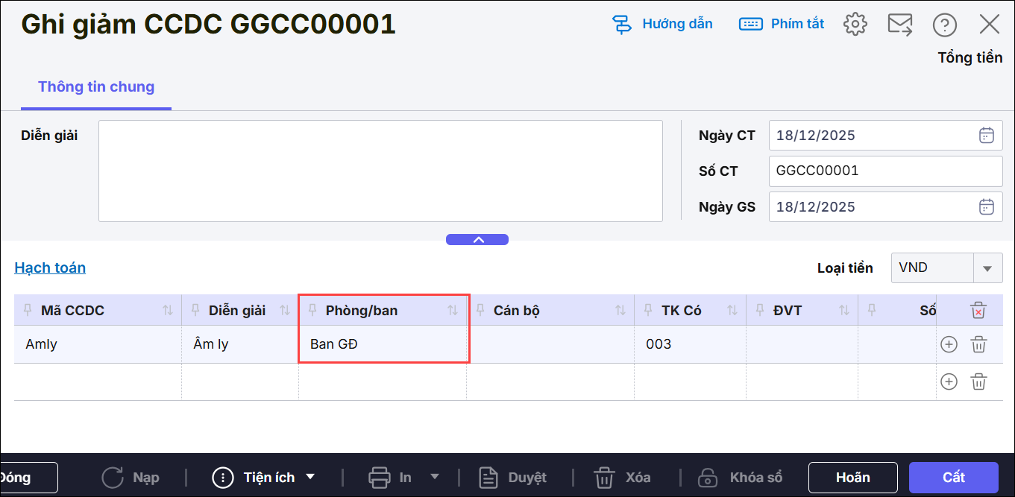This screenshot has width=1015, height=497.
Task: Click the Hạch toán link
Action: (50, 268)
